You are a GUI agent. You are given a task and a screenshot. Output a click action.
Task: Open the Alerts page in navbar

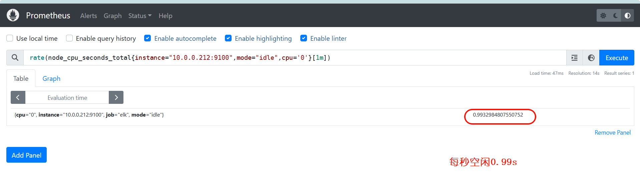[88, 16]
